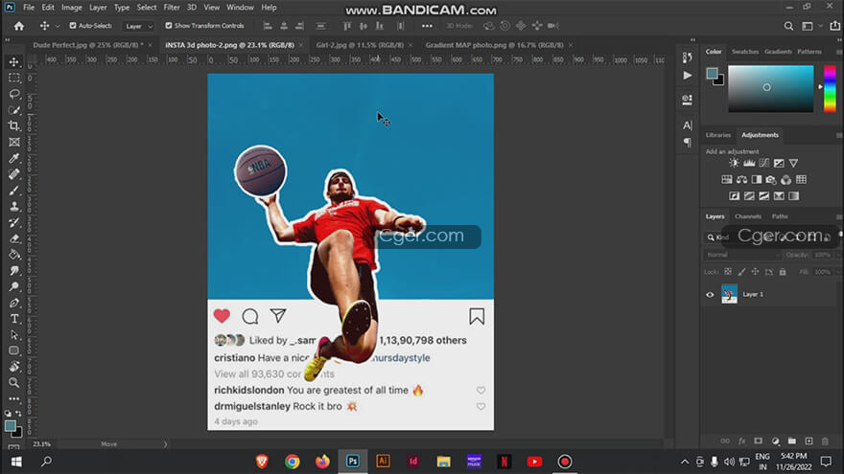Click Windows Start button

[16, 462]
